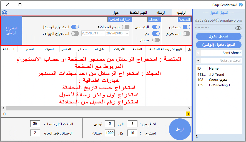The height and width of the screenshot is (142, 246).
Task: Click the المنصة table column header
Action: [137, 49]
